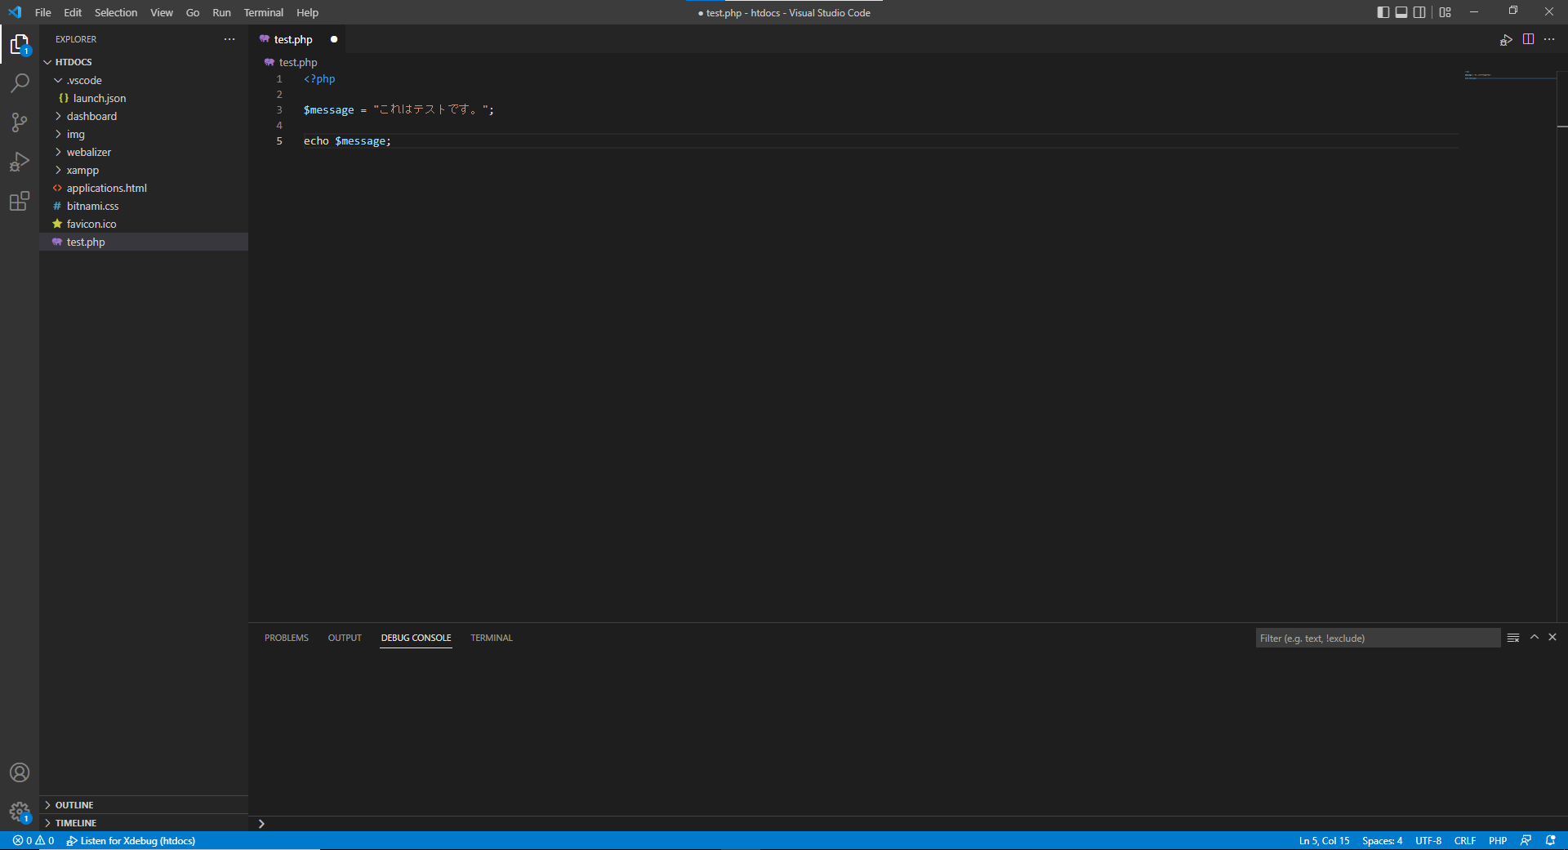Image resolution: width=1568 pixels, height=850 pixels.
Task: Switch to the TERMINAL panel tab
Action: pyautogui.click(x=492, y=638)
